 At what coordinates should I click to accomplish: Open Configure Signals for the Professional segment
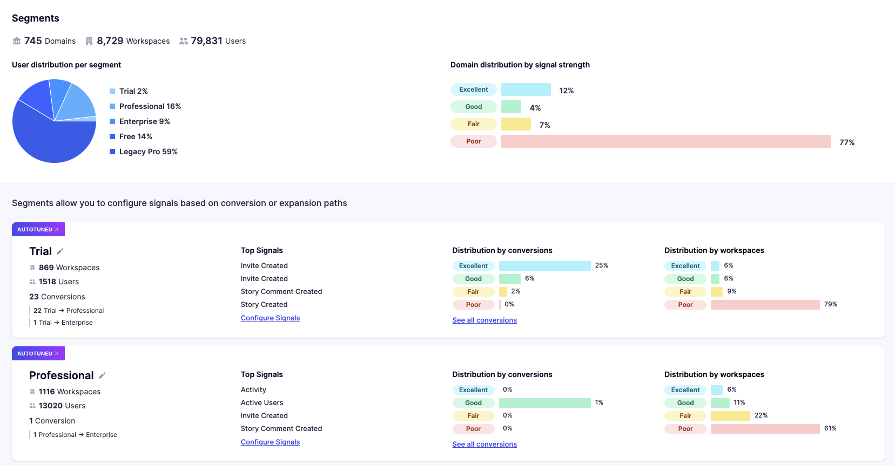pyautogui.click(x=270, y=442)
